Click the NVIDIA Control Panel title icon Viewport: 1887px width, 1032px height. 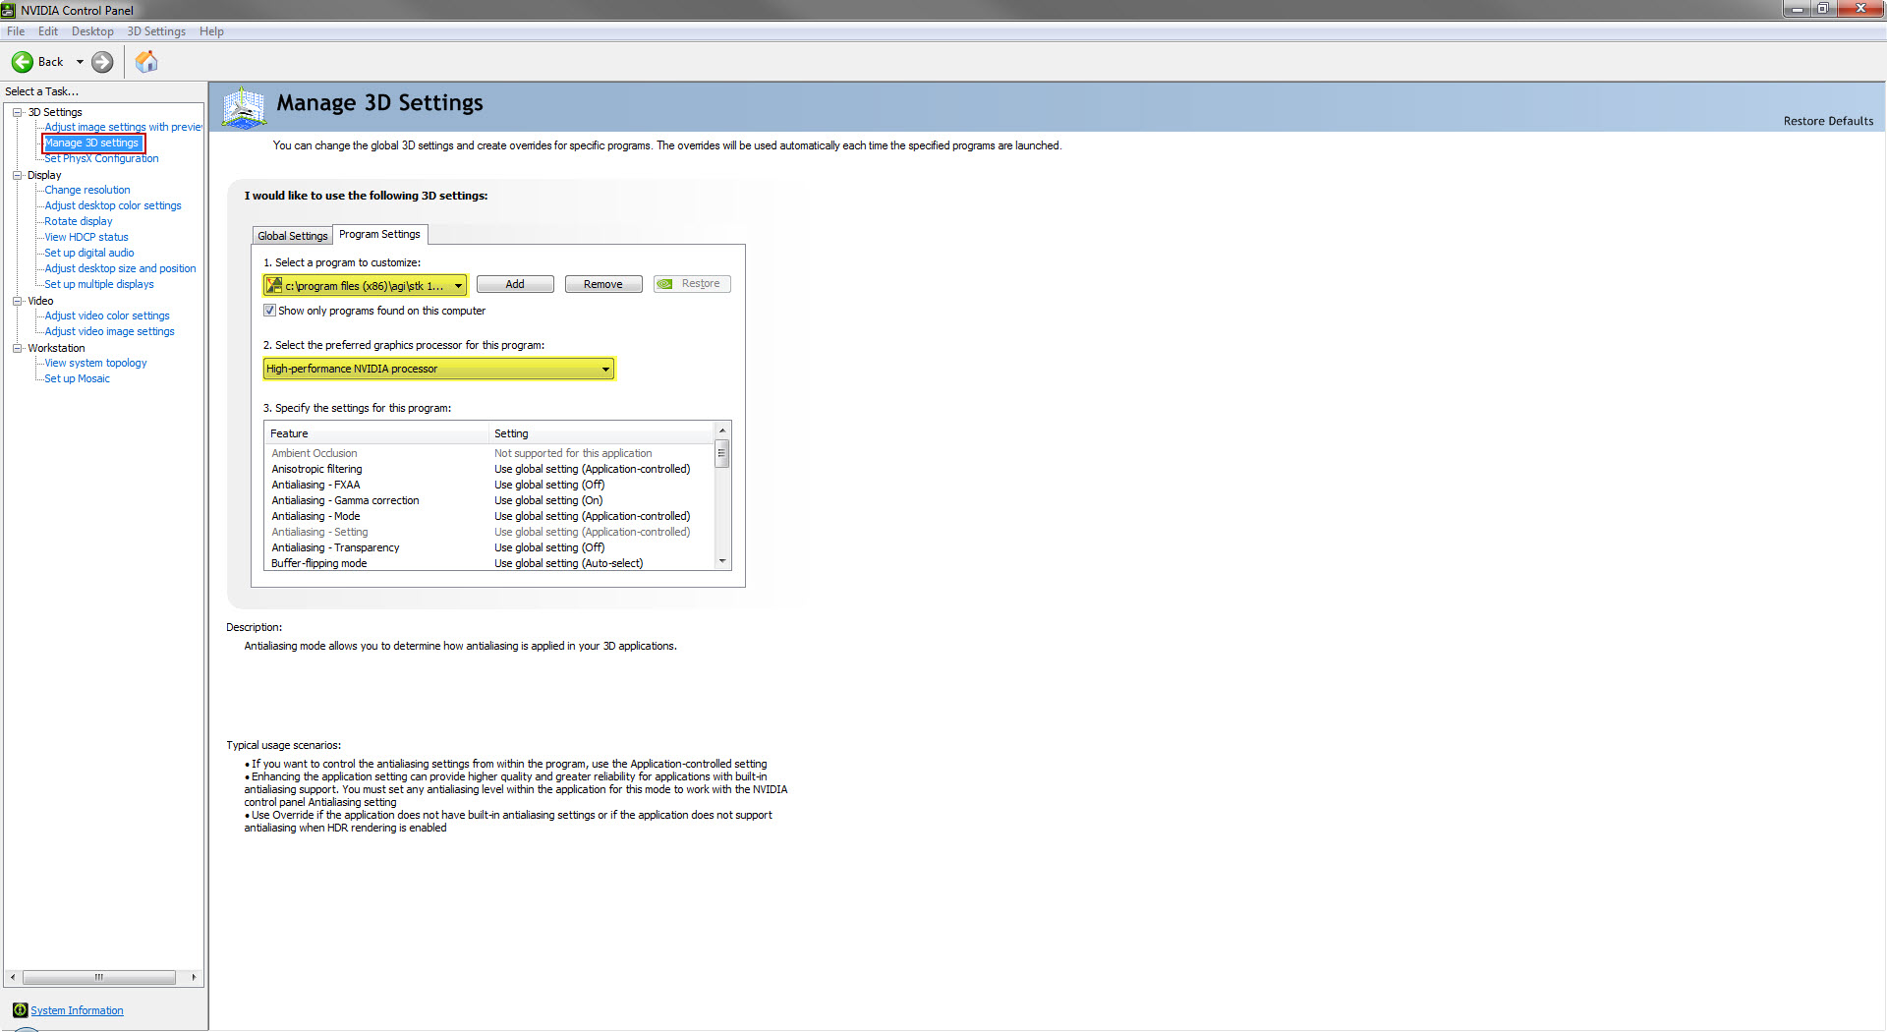click(9, 10)
